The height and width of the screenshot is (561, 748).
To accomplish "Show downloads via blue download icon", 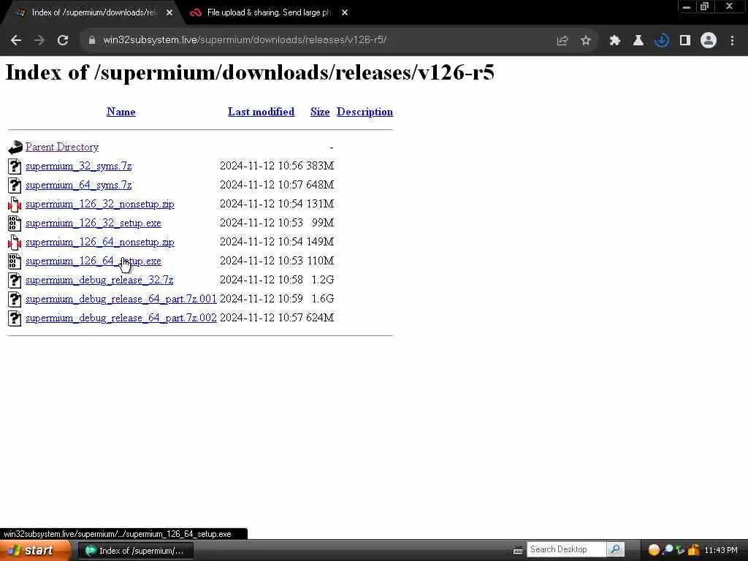I will 662,41.
